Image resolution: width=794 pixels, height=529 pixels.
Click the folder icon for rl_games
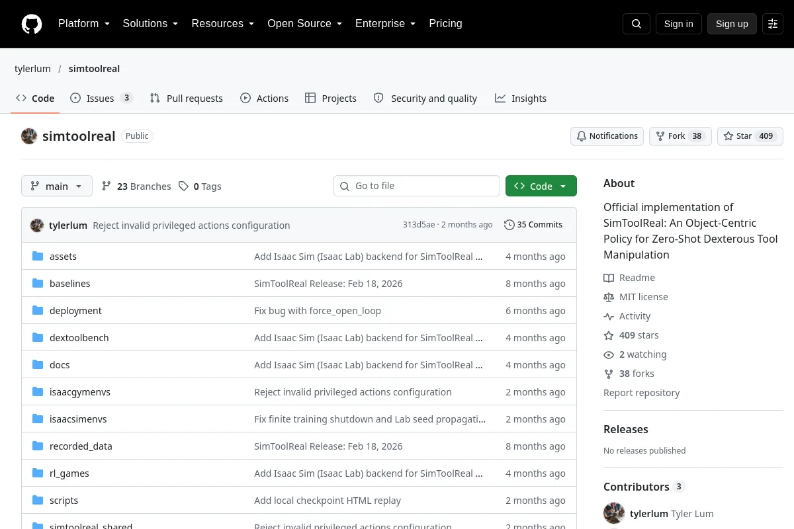(38, 473)
